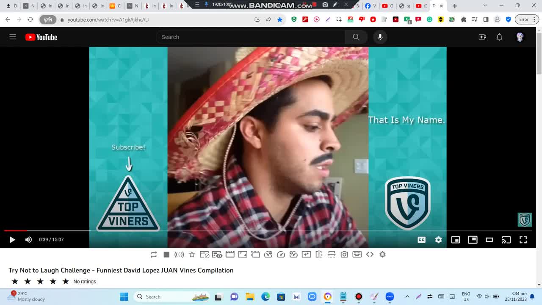Toggle closed captions on the video
This screenshot has width=542, height=305.
(x=422, y=240)
